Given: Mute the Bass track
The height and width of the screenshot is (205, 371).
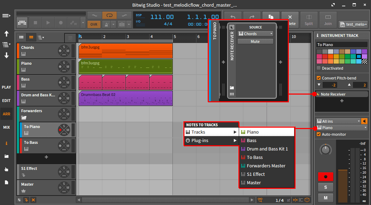Looking at the screenshot, I should (x=68, y=83).
